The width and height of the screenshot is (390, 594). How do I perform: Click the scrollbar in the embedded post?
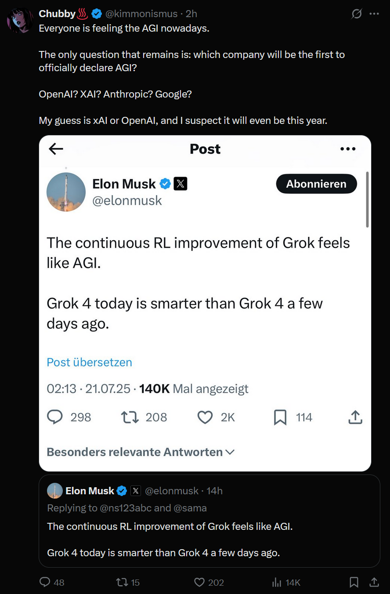(x=368, y=200)
